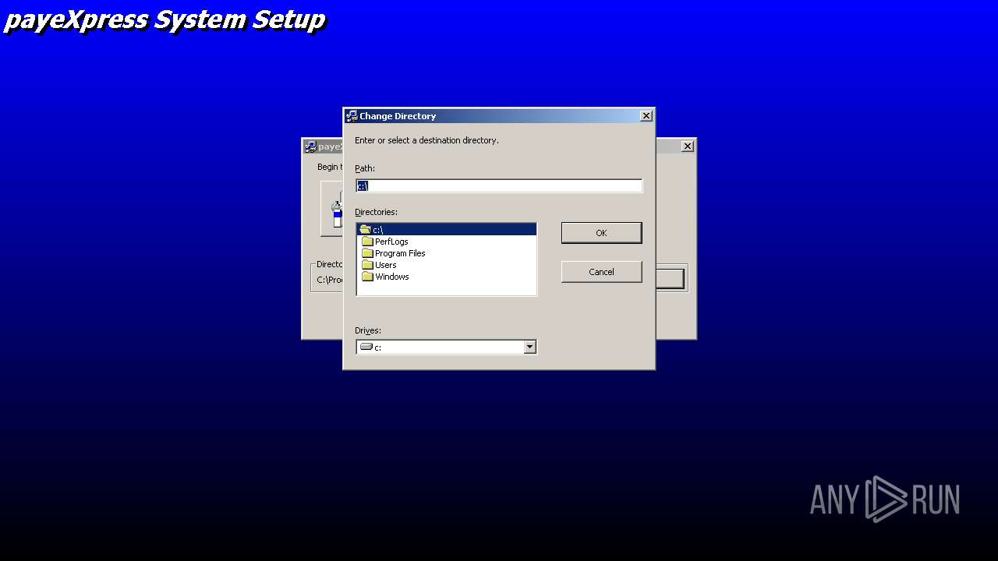Cancel the Change Directory dialog
This screenshot has width=998, height=561.
pyautogui.click(x=601, y=272)
